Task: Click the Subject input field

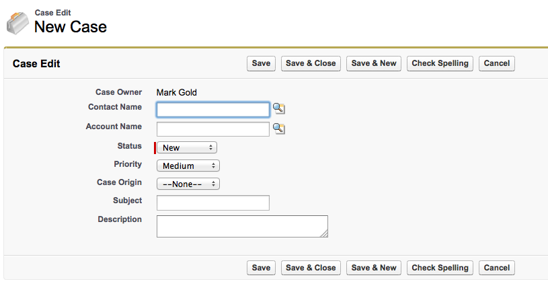Action: tap(213, 203)
